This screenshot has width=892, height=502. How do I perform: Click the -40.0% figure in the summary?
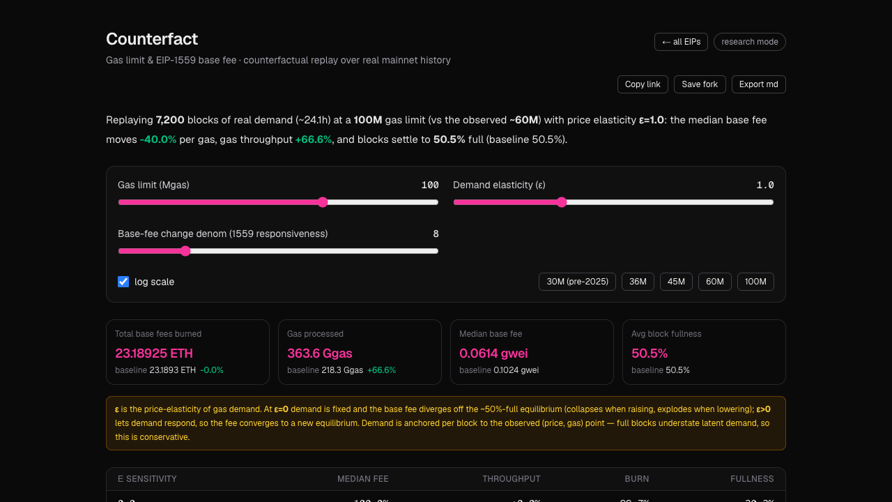pyautogui.click(x=158, y=139)
